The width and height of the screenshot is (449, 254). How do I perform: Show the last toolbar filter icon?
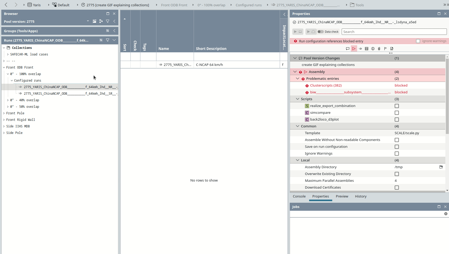(392, 49)
